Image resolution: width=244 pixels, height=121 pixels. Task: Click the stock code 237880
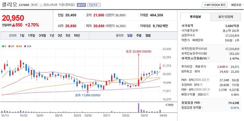24,5
